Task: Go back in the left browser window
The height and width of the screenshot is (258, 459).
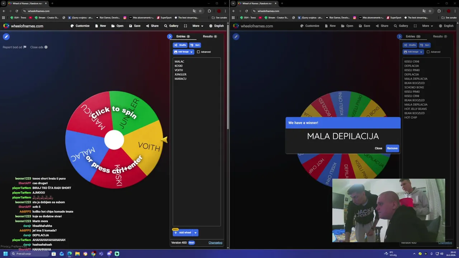Action: pyautogui.click(x=4, y=11)
